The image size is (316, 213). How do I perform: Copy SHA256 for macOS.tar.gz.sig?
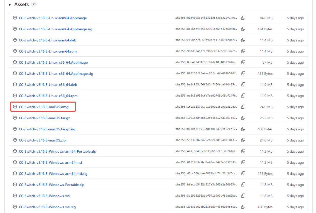[x=243, y=129]
